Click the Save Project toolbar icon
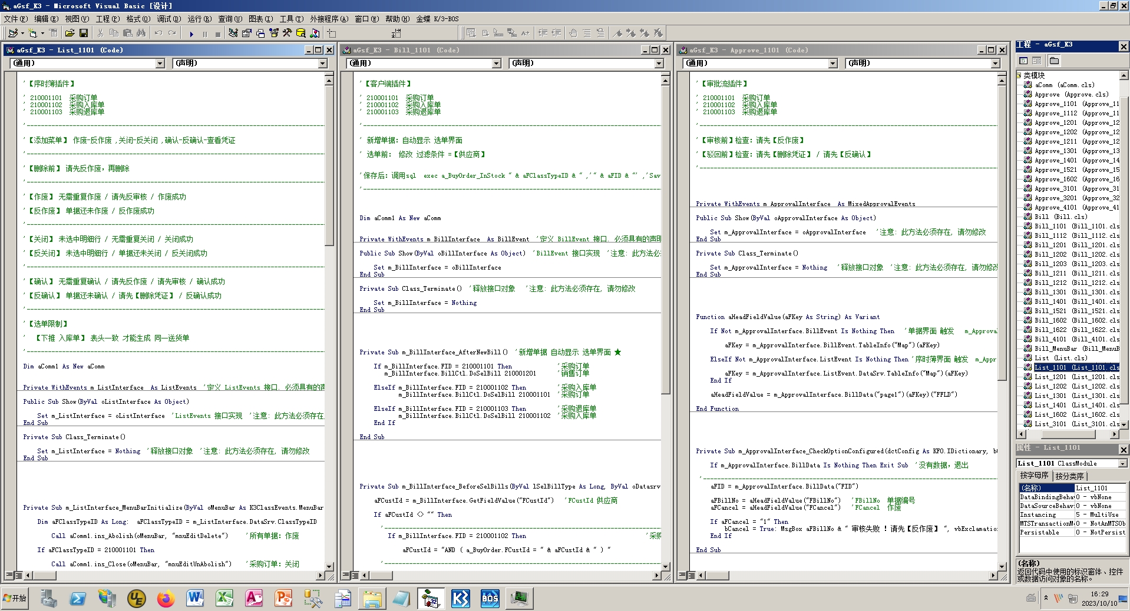Screen dimensions: 1130x611 (x=84, y=33)
